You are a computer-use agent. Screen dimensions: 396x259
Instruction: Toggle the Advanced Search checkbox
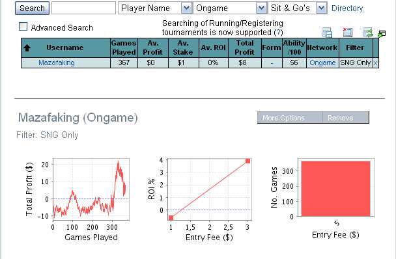click(23, 27)
